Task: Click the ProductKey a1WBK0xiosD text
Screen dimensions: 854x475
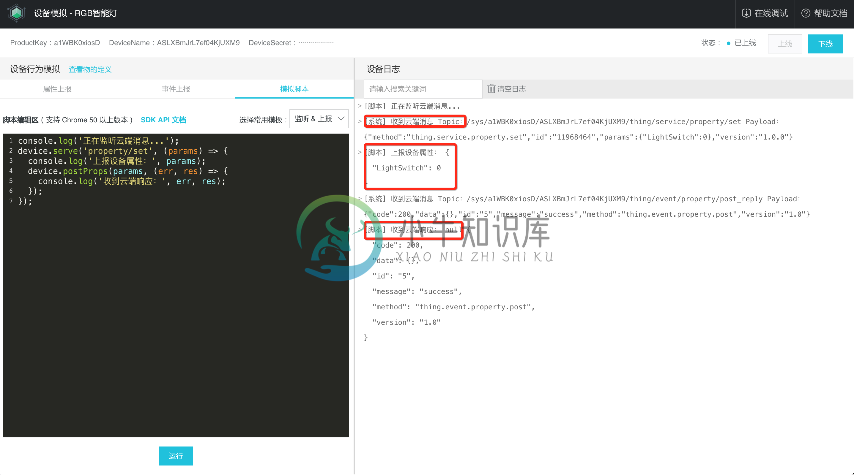Action: tap(55, 43)
